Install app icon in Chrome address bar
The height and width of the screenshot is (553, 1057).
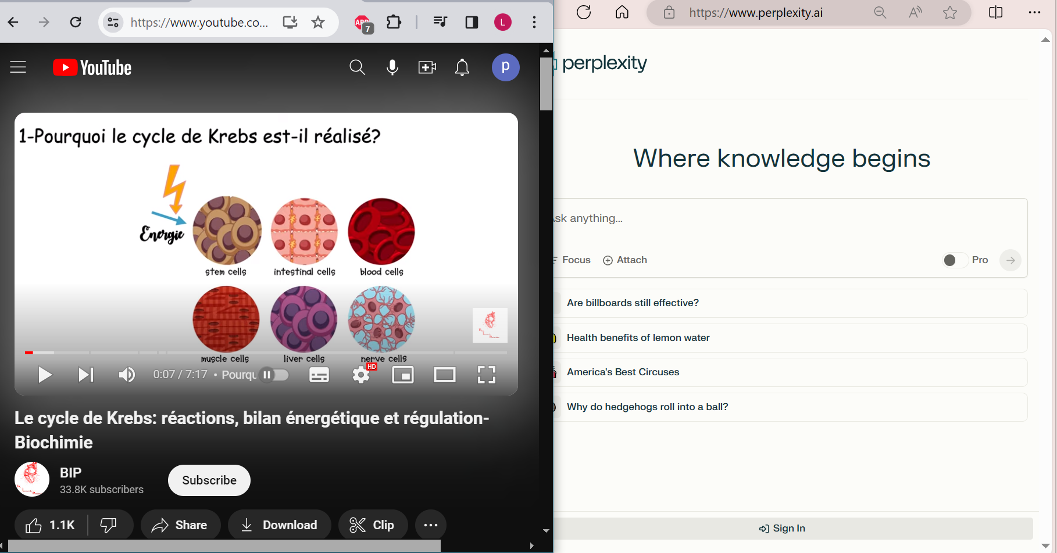pyautogui.click(x=290, y=23)
